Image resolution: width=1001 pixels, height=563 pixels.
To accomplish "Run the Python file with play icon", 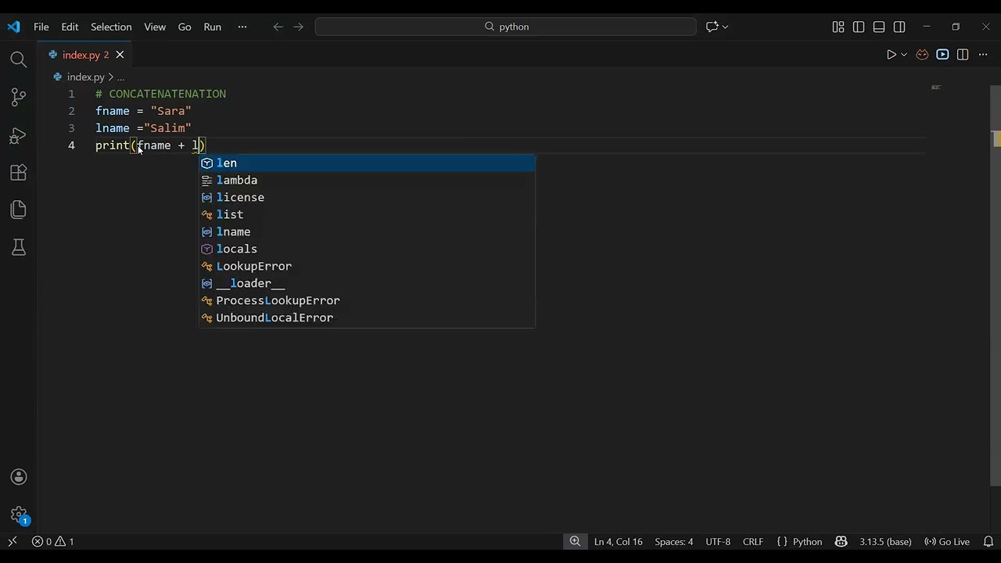I will tap(891, 55).
